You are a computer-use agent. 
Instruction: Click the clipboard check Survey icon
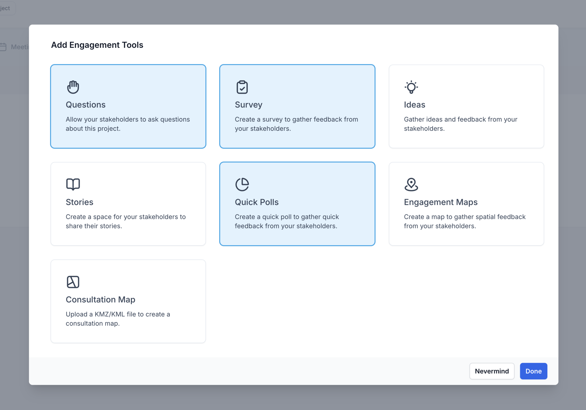point(242,87)
